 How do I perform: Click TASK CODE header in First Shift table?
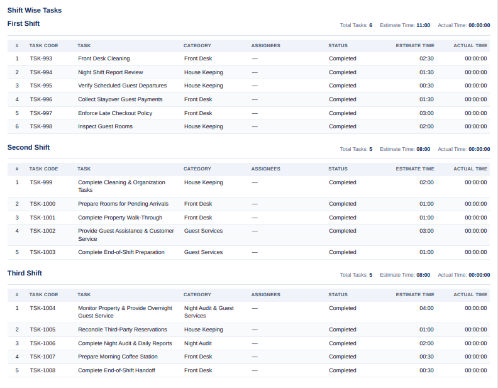click(43, 46)
